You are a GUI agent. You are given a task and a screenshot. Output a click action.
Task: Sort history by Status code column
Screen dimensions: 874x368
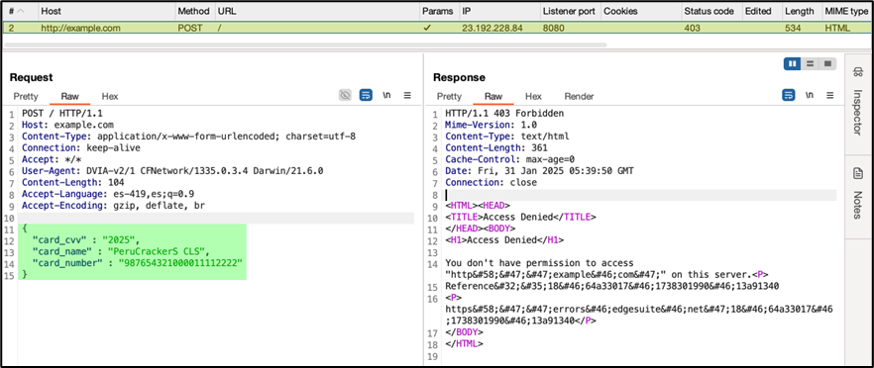point(711,11)
